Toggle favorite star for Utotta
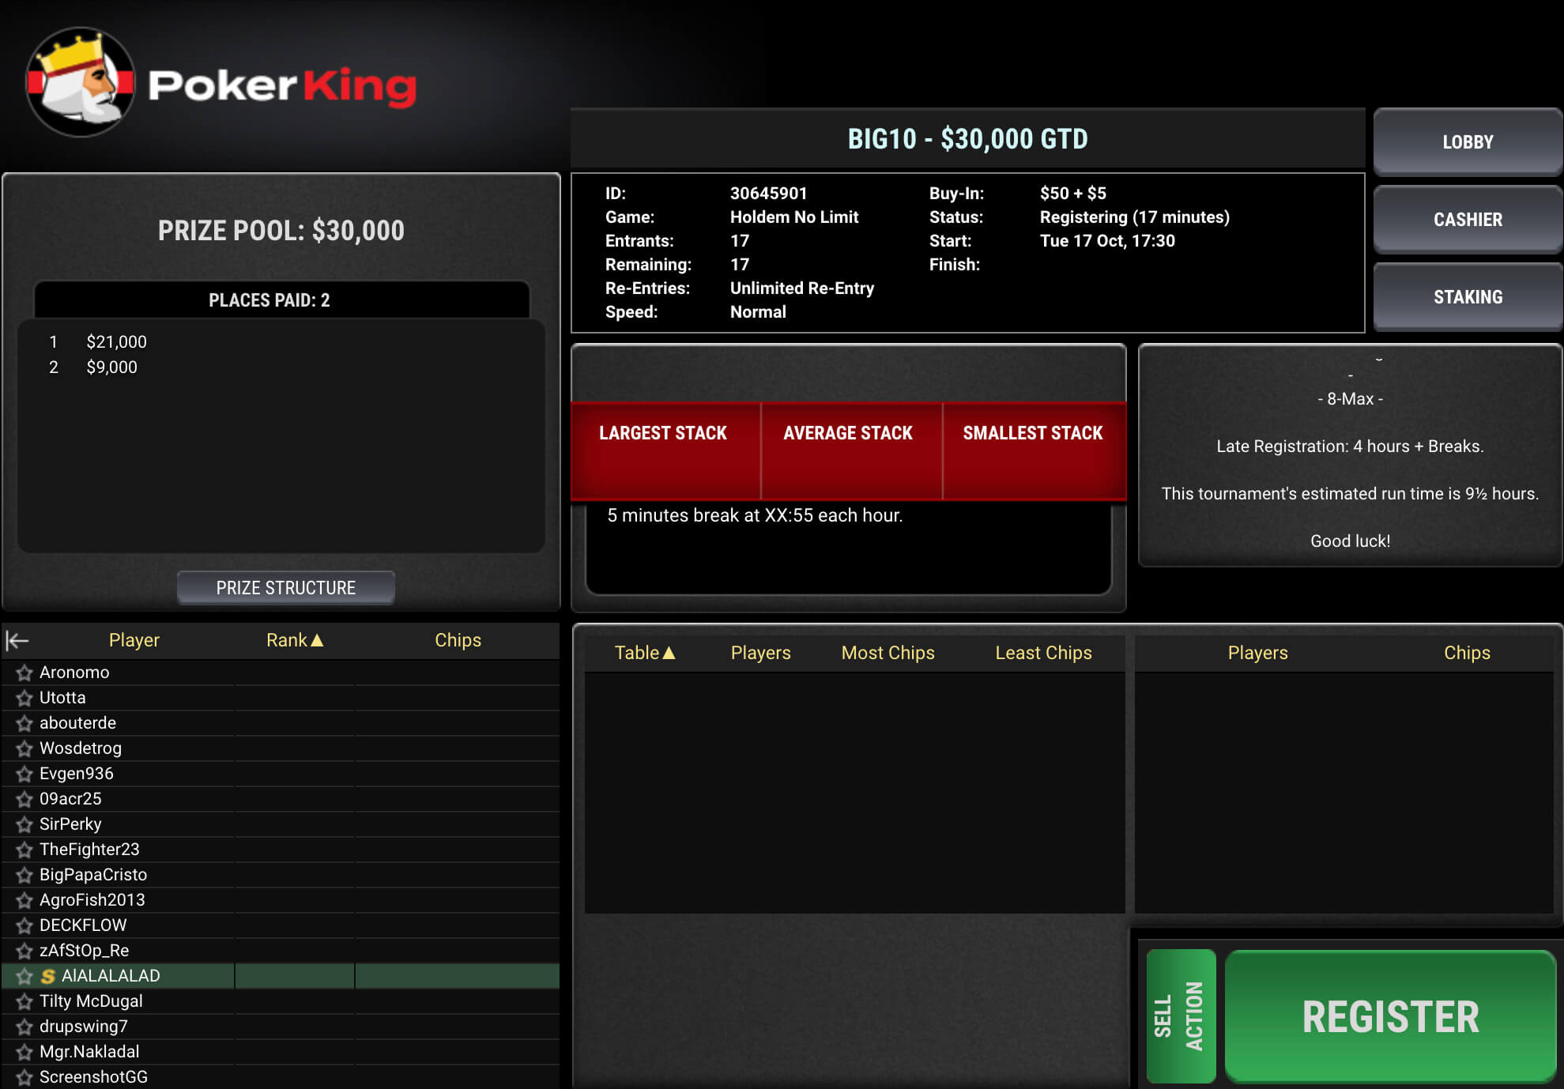This screenshot has height=1089, width=1564. pyautogui.click(x=24, y=698)
